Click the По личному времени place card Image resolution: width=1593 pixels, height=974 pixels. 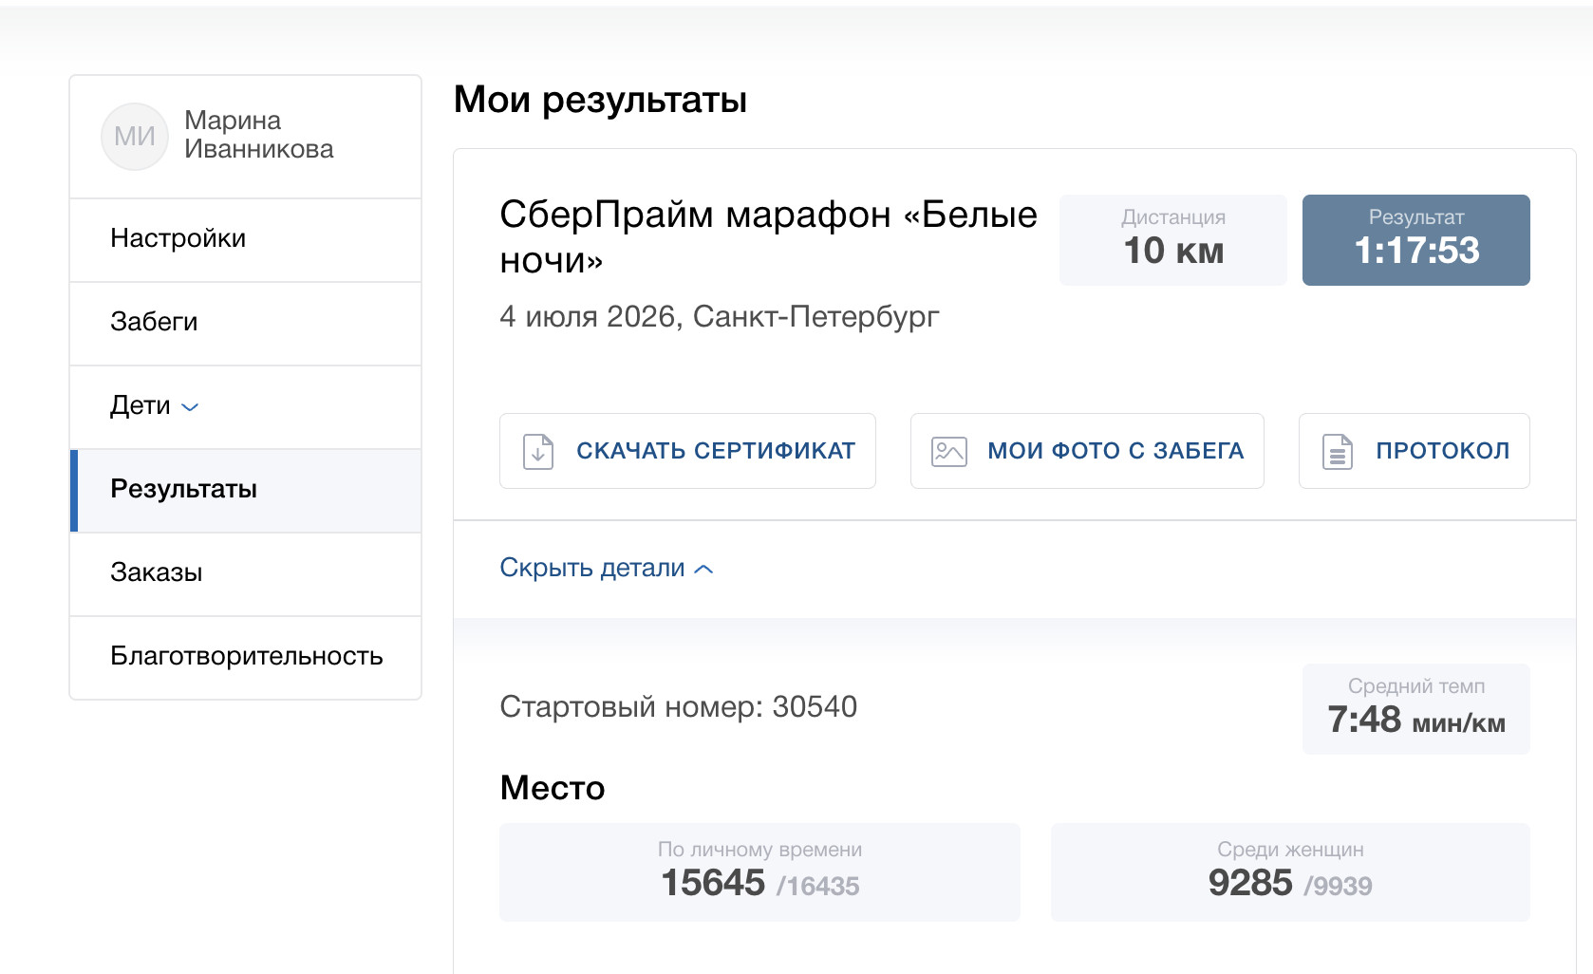[760, 871]
